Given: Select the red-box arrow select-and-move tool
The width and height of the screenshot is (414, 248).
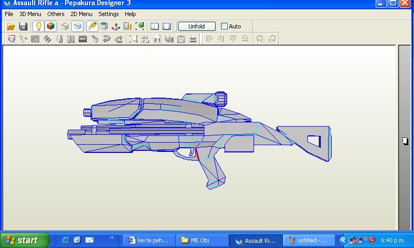Looking at the screenshot, I should point(11,39).
